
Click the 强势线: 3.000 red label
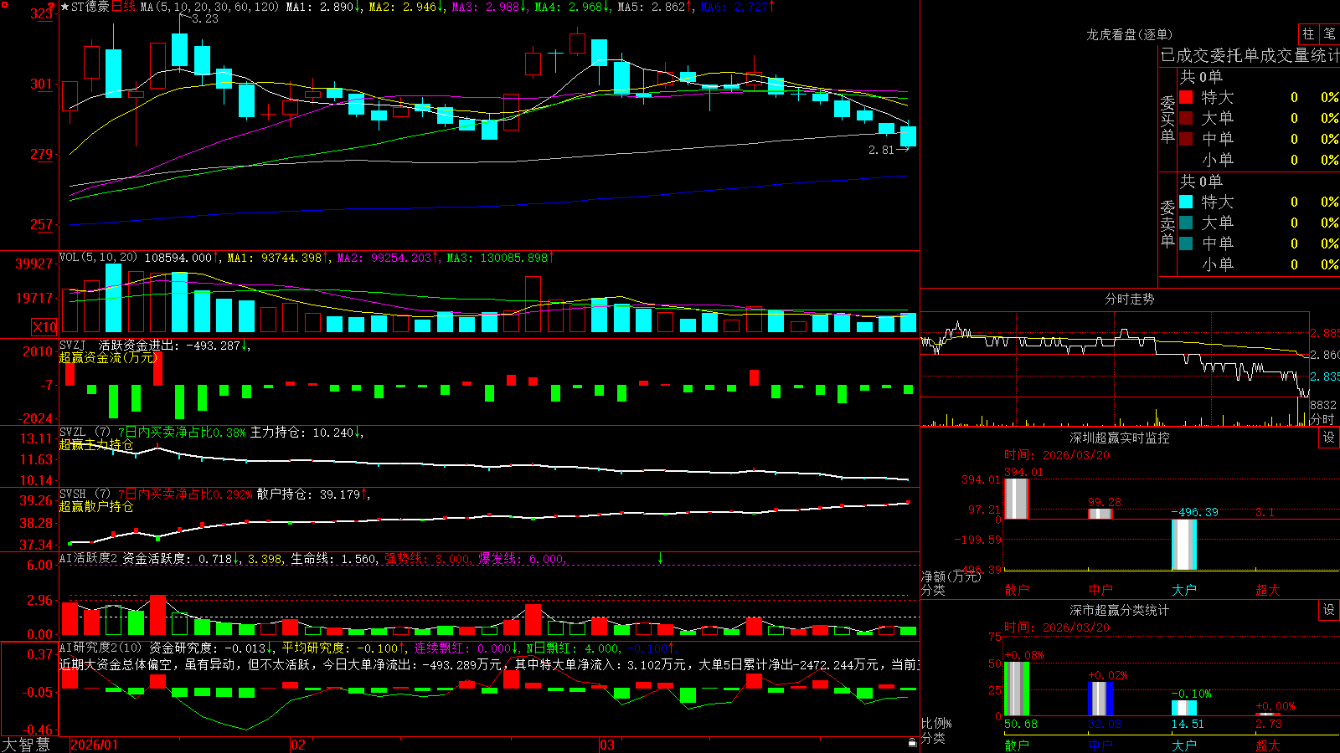click(428, 558)
